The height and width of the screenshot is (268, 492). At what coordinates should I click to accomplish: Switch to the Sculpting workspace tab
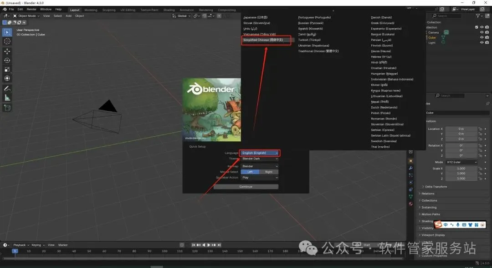pyautogui.click(x=109, y=10)
